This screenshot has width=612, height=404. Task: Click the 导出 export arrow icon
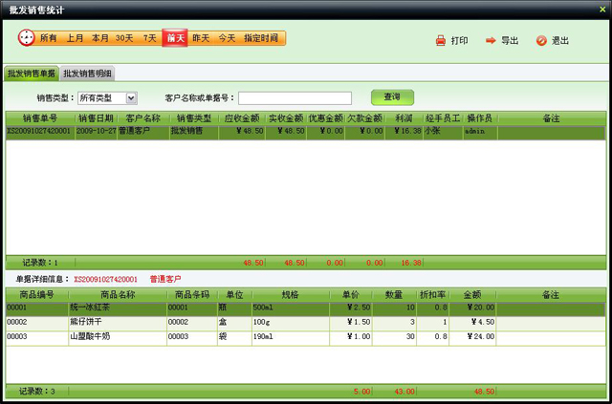pos(490,41)
